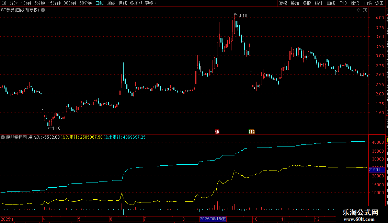The height and width of the screenshot is (223, 388).
Task: Switch to 分时 intraday view
Action: [14, 3]
